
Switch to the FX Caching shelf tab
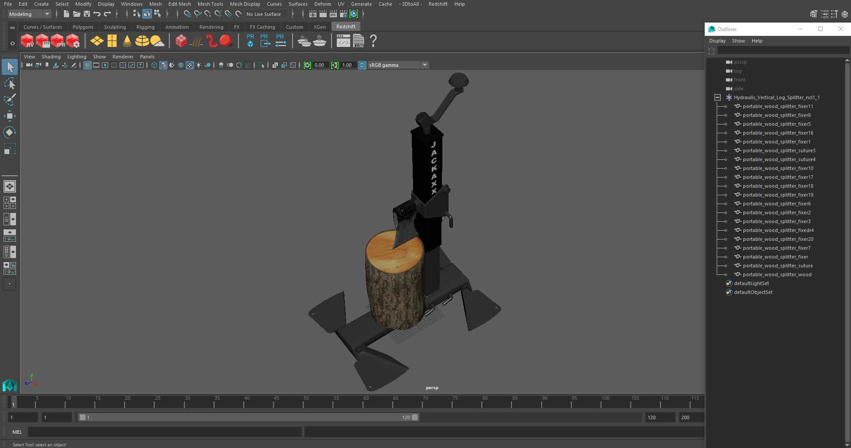(262, 27)
